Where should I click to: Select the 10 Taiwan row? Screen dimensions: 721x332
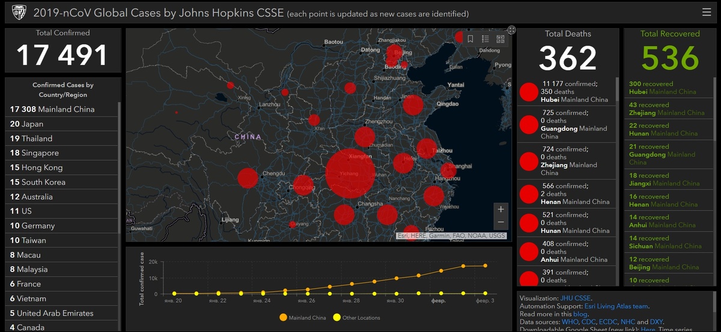(62, 240)
